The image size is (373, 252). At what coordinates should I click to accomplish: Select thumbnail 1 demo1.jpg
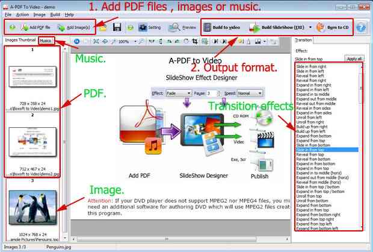click(32, 77)
